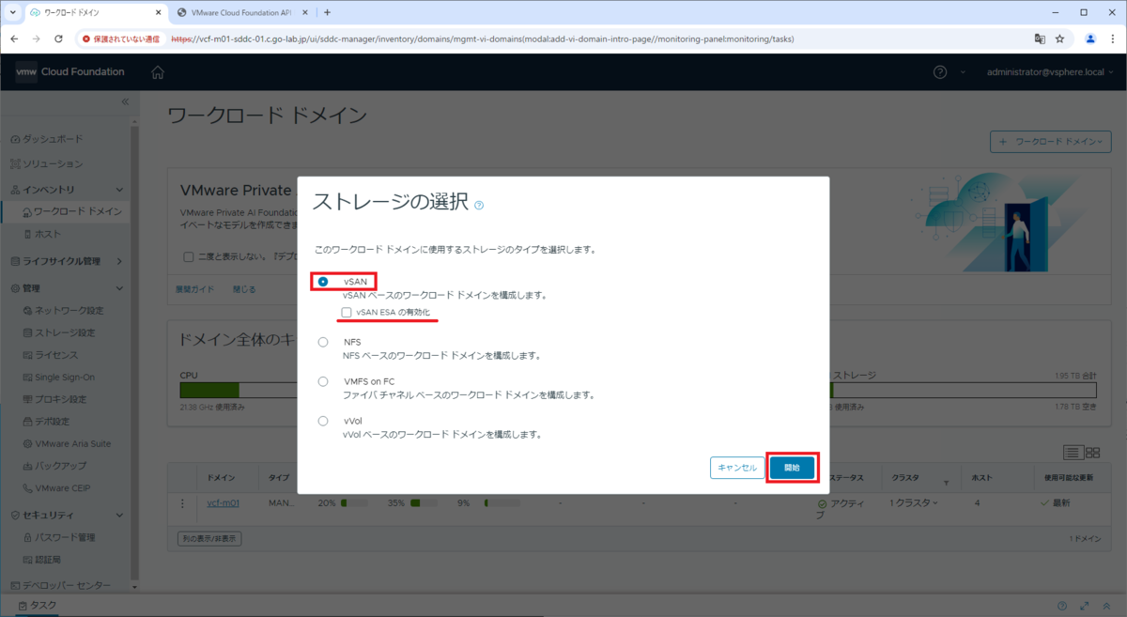Filter the クラスタ column

[x=946, y=482]
